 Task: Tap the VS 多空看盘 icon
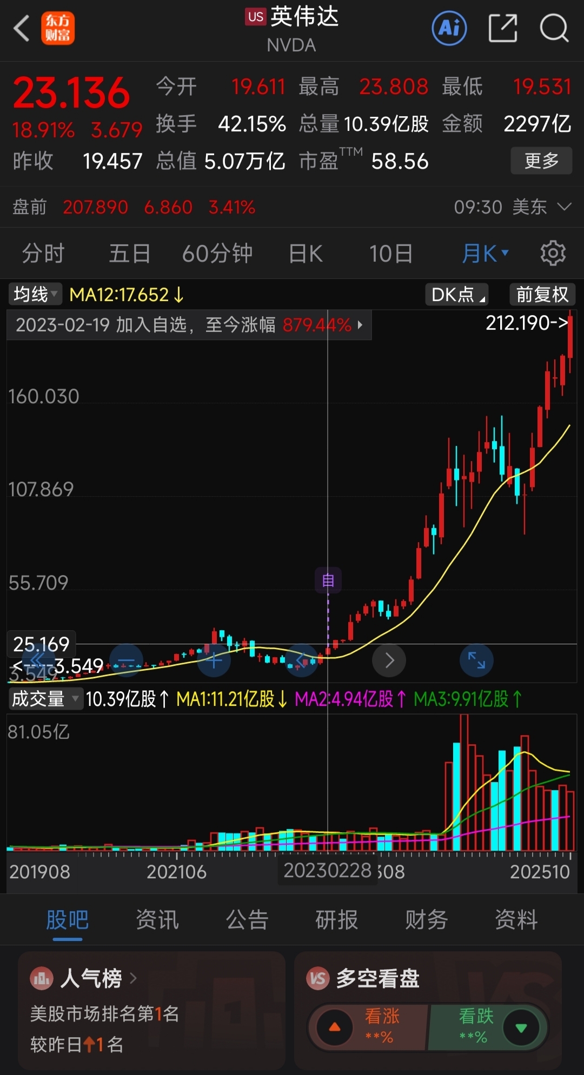click(318, 978)
